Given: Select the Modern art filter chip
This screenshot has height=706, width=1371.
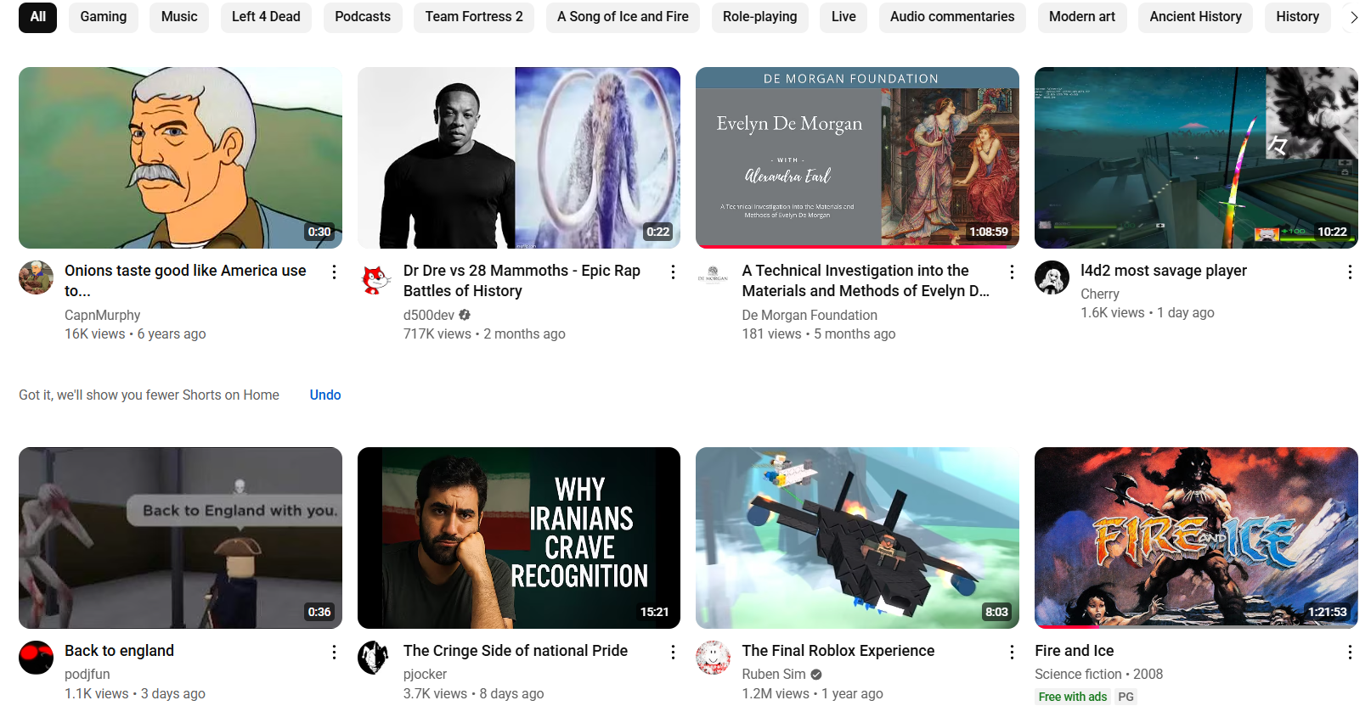Looking at the screenshot, I should point(1082,17).
